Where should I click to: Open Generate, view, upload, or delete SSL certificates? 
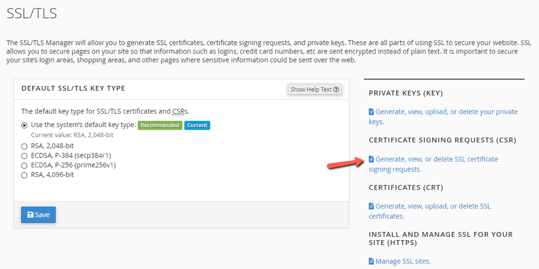click(x=430, y=211)
